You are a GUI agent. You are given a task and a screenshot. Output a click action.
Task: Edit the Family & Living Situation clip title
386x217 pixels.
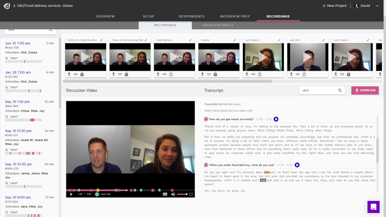click(101, 40)
